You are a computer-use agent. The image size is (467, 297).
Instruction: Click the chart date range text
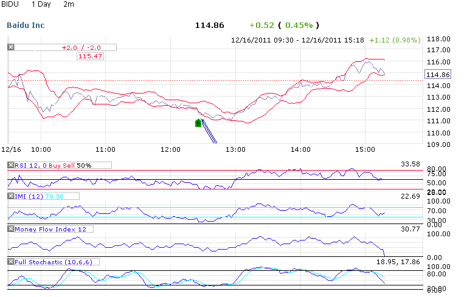297,40
